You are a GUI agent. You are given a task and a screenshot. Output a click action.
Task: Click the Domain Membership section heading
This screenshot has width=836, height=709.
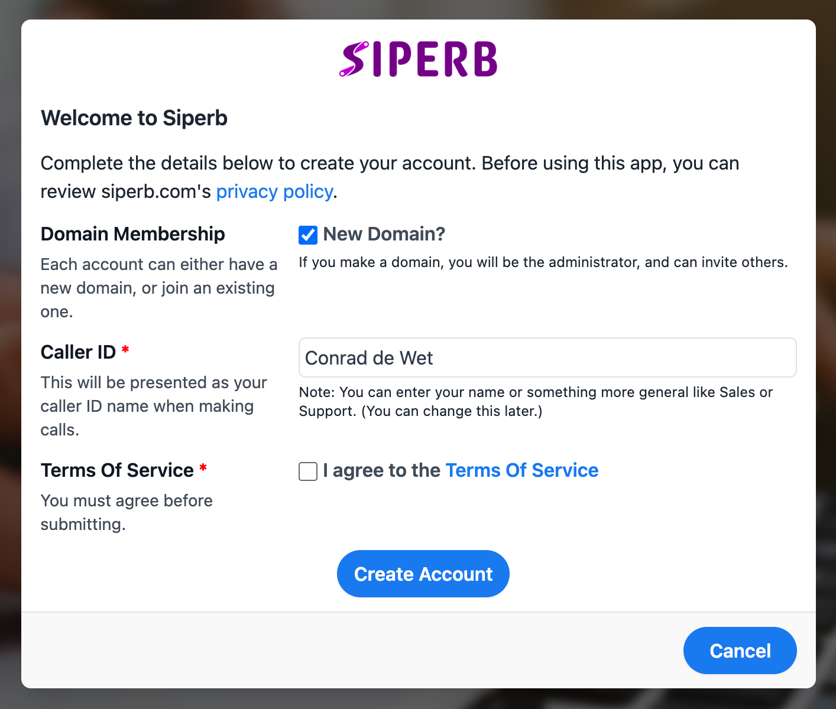tap(132, 234)
